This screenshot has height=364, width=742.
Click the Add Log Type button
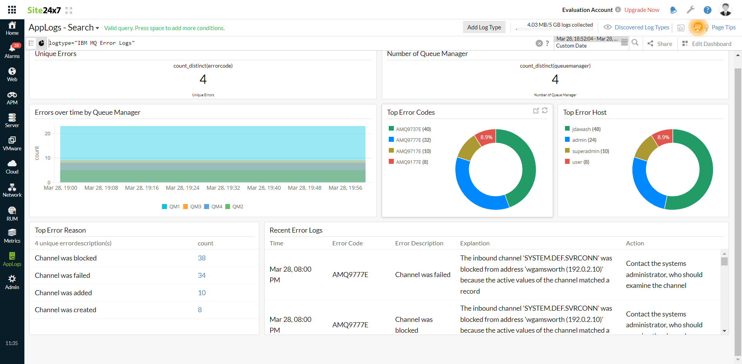(x=484, y=27)
